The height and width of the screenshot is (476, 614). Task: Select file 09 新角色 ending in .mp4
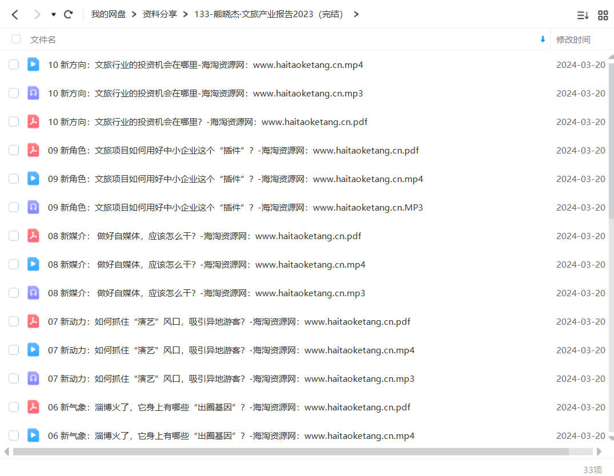tap(235, 179)
